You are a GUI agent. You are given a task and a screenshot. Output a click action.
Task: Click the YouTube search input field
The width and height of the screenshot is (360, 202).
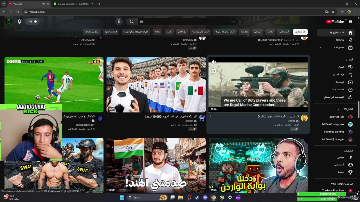coord(188,22)
